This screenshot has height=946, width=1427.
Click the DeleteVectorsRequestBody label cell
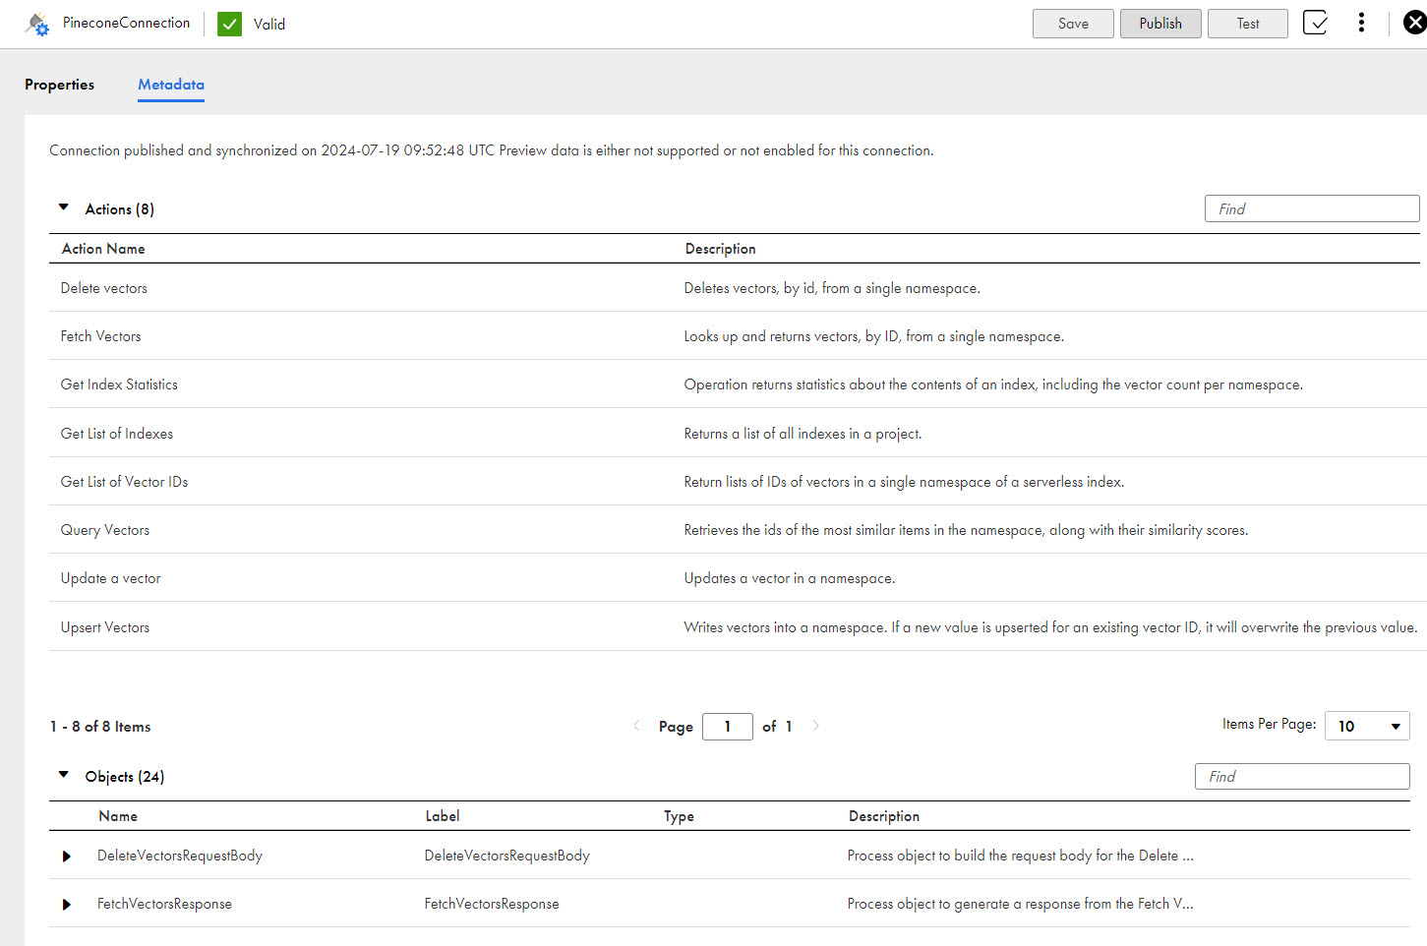point(506,856)
